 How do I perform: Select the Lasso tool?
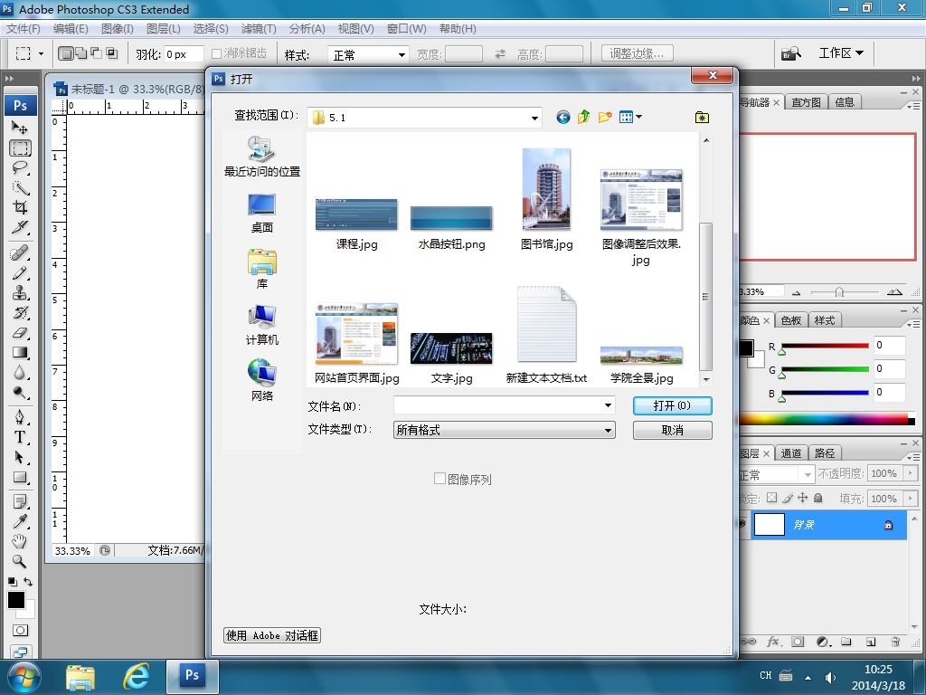click(20, 167)
